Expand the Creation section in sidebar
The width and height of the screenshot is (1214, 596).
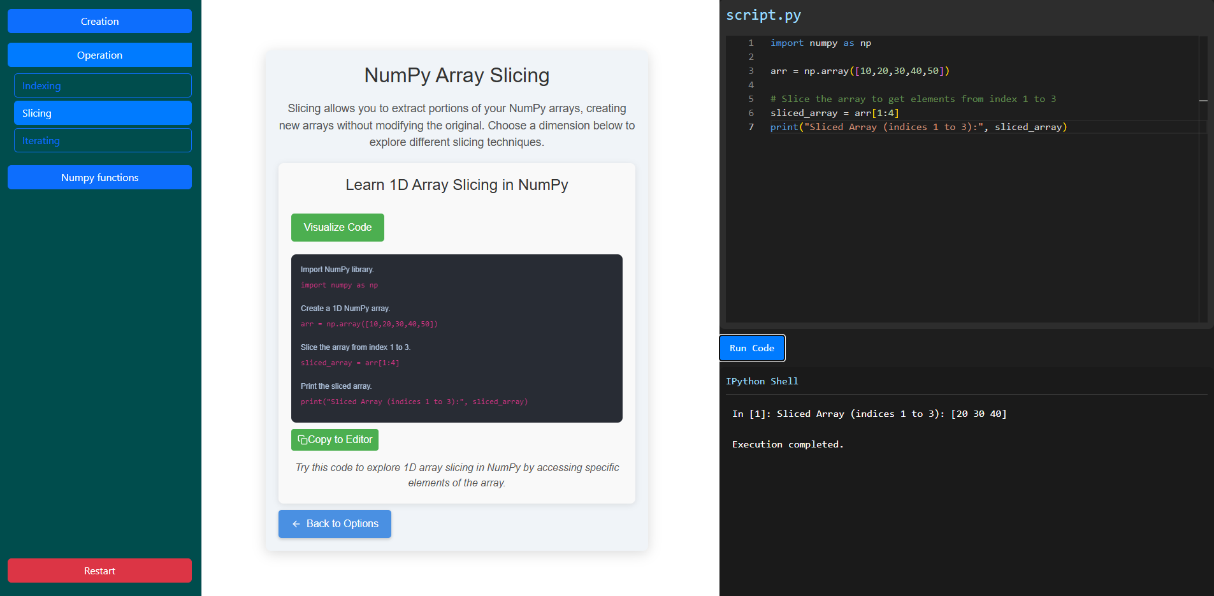click(x=99, y=21)
